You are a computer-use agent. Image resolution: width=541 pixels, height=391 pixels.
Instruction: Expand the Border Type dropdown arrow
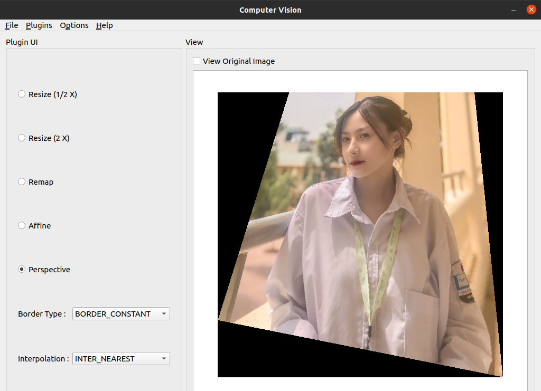(x=164, y=314)
